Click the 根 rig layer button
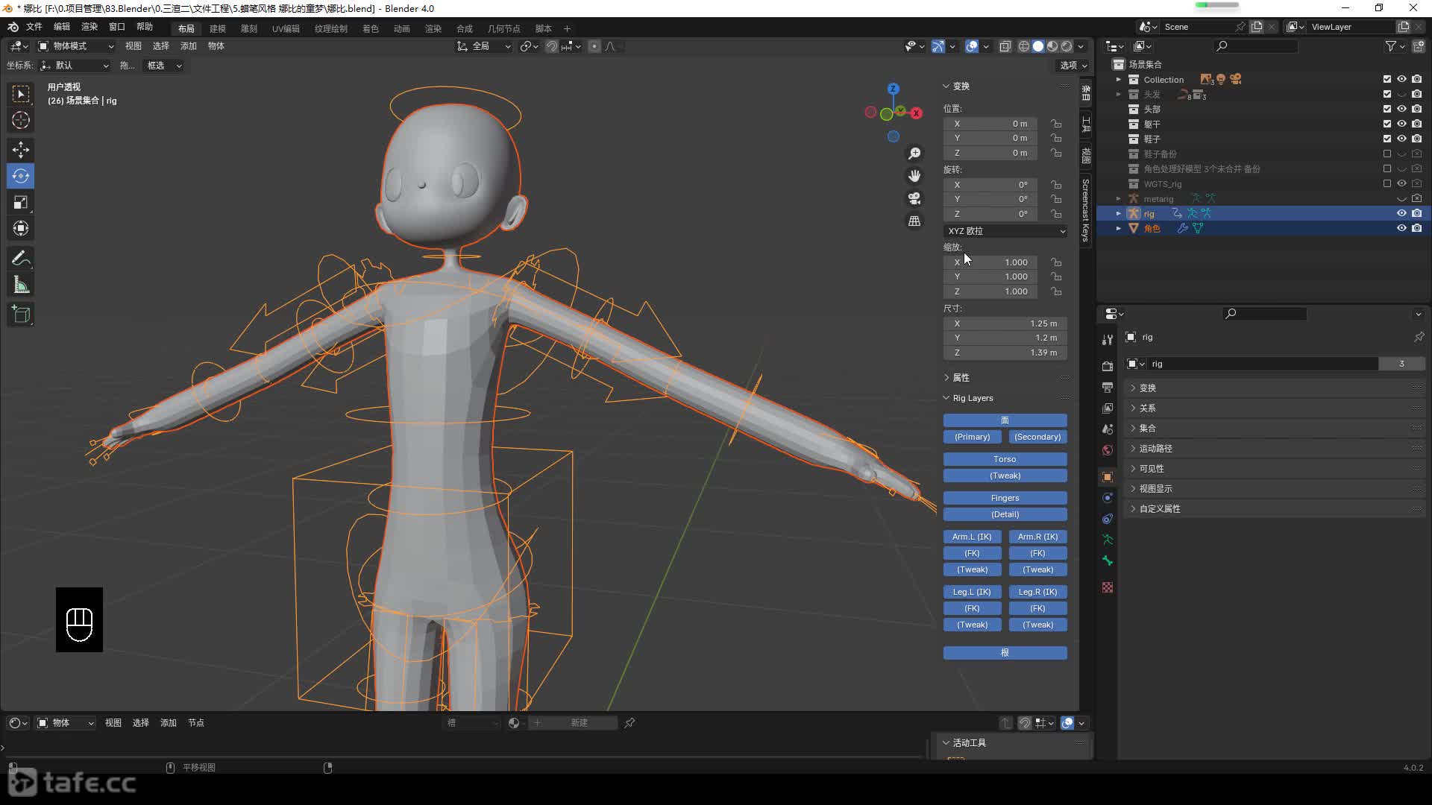Image resolution: width=1432 pixels, height=805 pixels. tap(1005, 653)
